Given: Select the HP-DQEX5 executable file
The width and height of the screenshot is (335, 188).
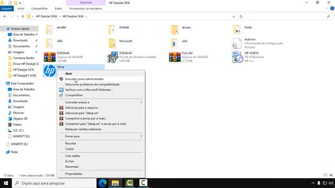Looking at the screenshot, I should pos(237,57).
